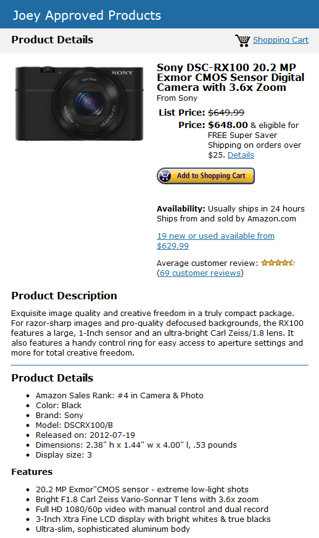The image size is (319, 538).
Task: Click the Features heading
Action: point(32,472)
